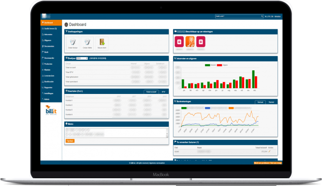Viewport: 322px width, 186px height.
Task: Go to Uitgaven in the sidebar
Action: click(x=51, y=40)
